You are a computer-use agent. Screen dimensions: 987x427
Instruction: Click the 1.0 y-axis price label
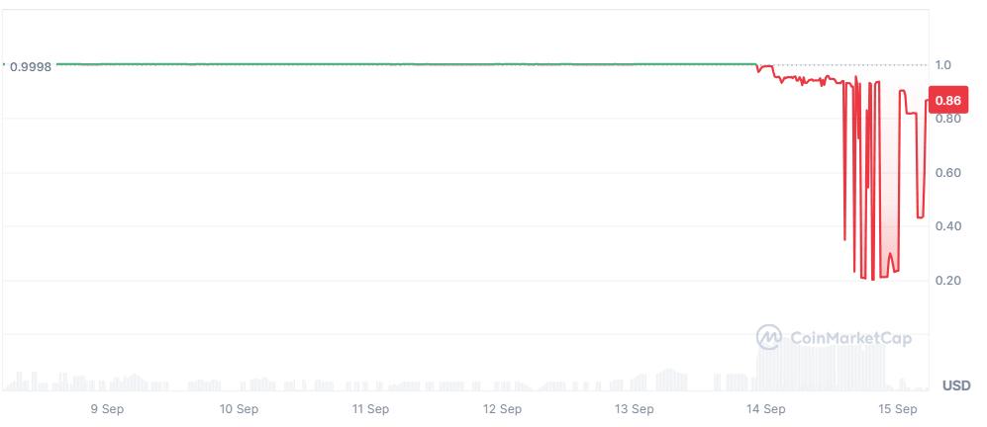point(943,65)
